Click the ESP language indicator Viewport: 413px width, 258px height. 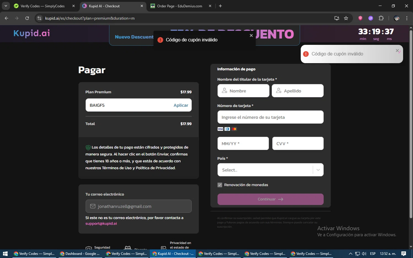373,254
